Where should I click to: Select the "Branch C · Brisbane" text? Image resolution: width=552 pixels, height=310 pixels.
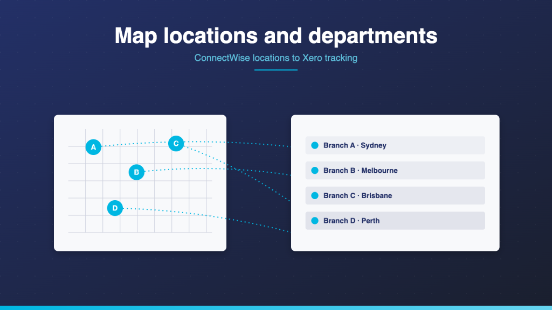[x=358, y=196]
